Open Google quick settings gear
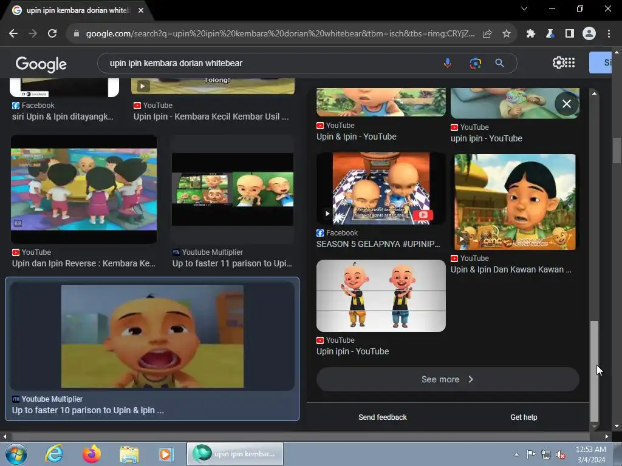 pos(558,62)
